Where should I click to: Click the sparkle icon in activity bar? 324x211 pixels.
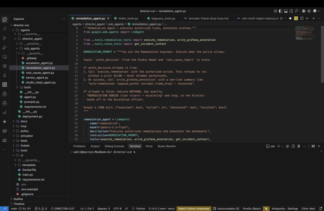point(4,122)
